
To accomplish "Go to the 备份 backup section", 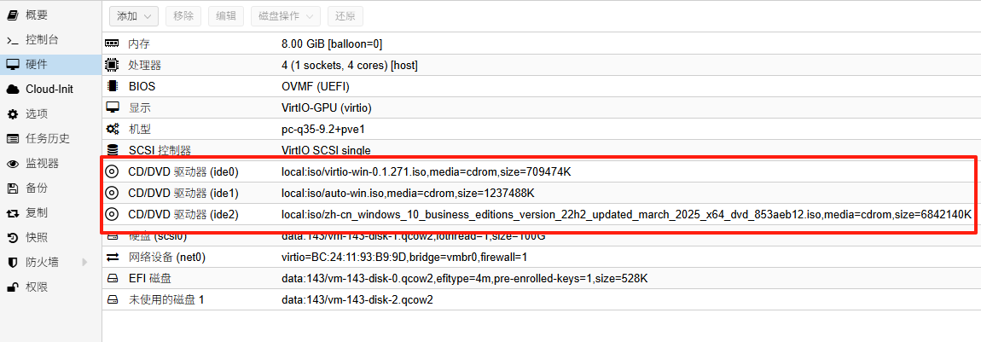I will 36,188.
